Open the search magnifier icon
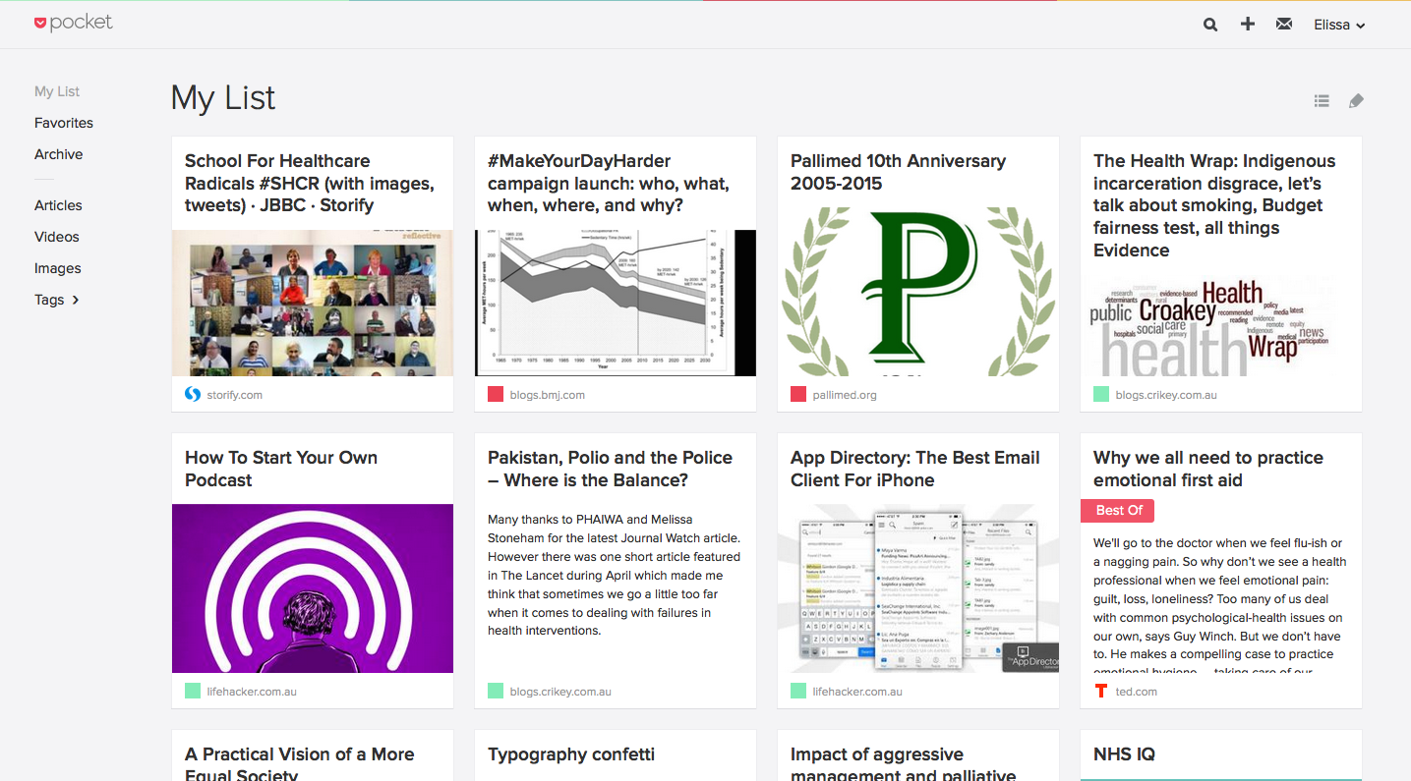The width and height of the screenshot is (1411, 781). [x=1210, y=25]
